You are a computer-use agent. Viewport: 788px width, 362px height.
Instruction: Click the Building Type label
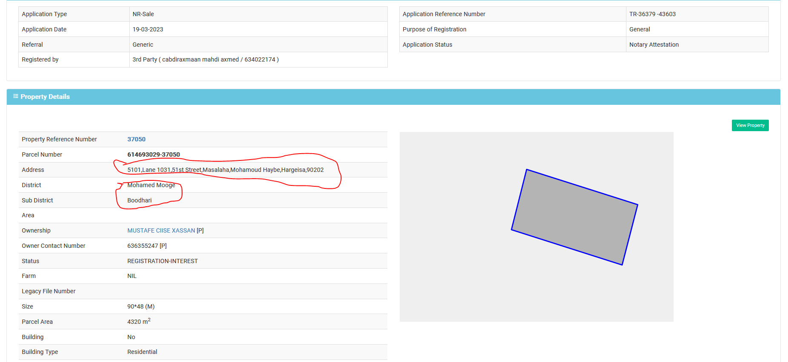[x=40, y=352]
